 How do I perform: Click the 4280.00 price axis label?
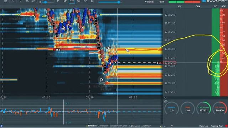[170, 15]
